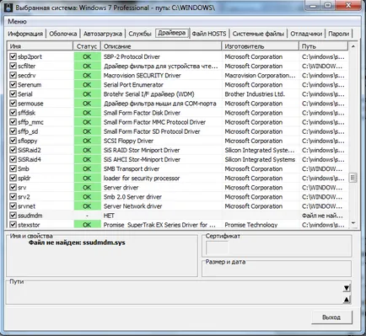Open the Отладчики tab
366x336 pixels.
[x=306, y=34]
